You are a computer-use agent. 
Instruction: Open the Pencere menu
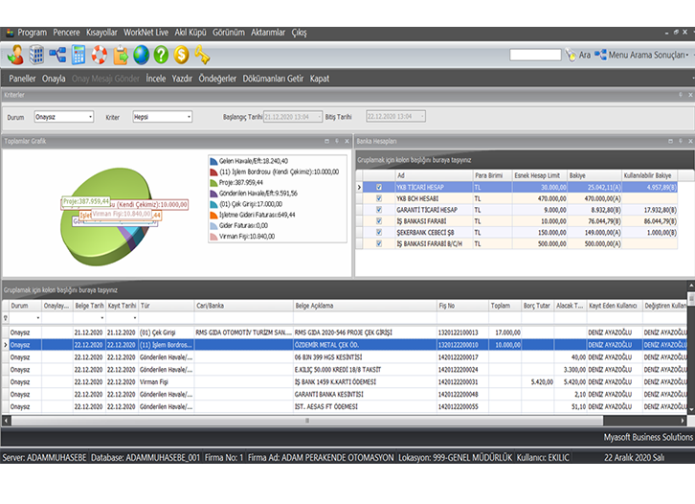(x=66, y=33)
